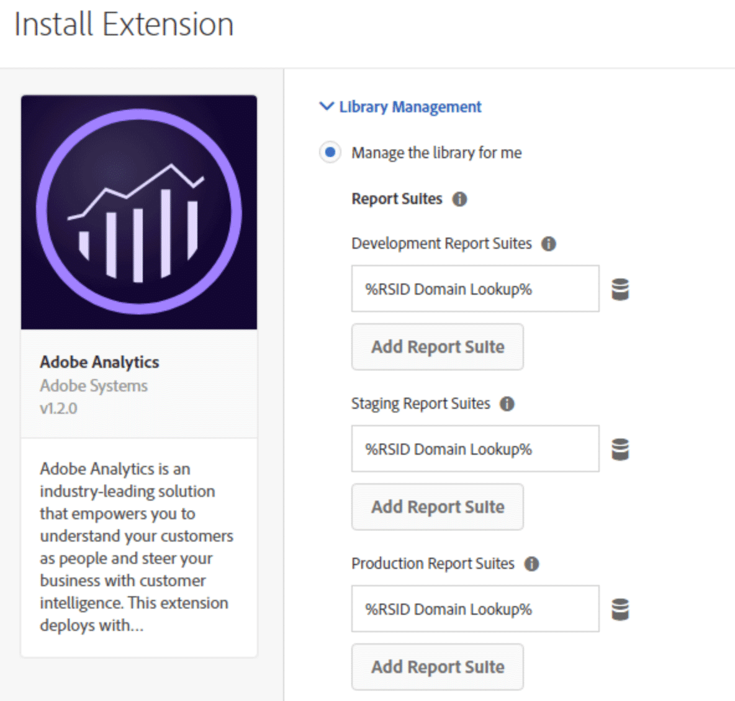Add Report Suite under Production
The image size is (735, 701).
(438, 667)
